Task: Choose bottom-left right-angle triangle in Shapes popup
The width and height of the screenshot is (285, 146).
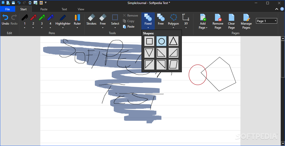Action: coord(161,53)
